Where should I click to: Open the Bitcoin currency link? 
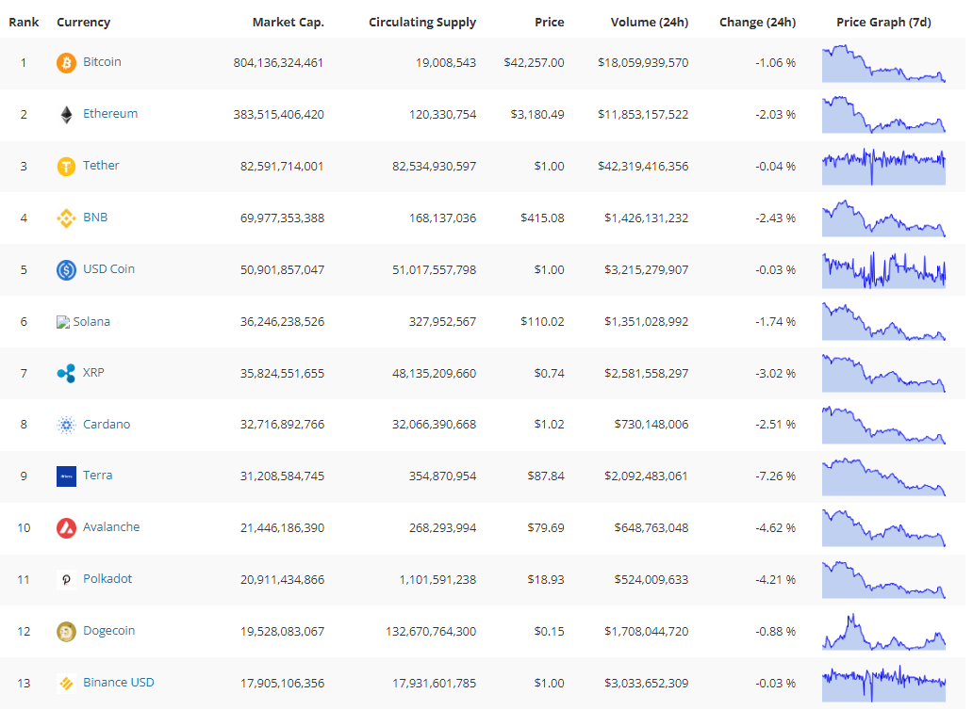tap(103, 62)
